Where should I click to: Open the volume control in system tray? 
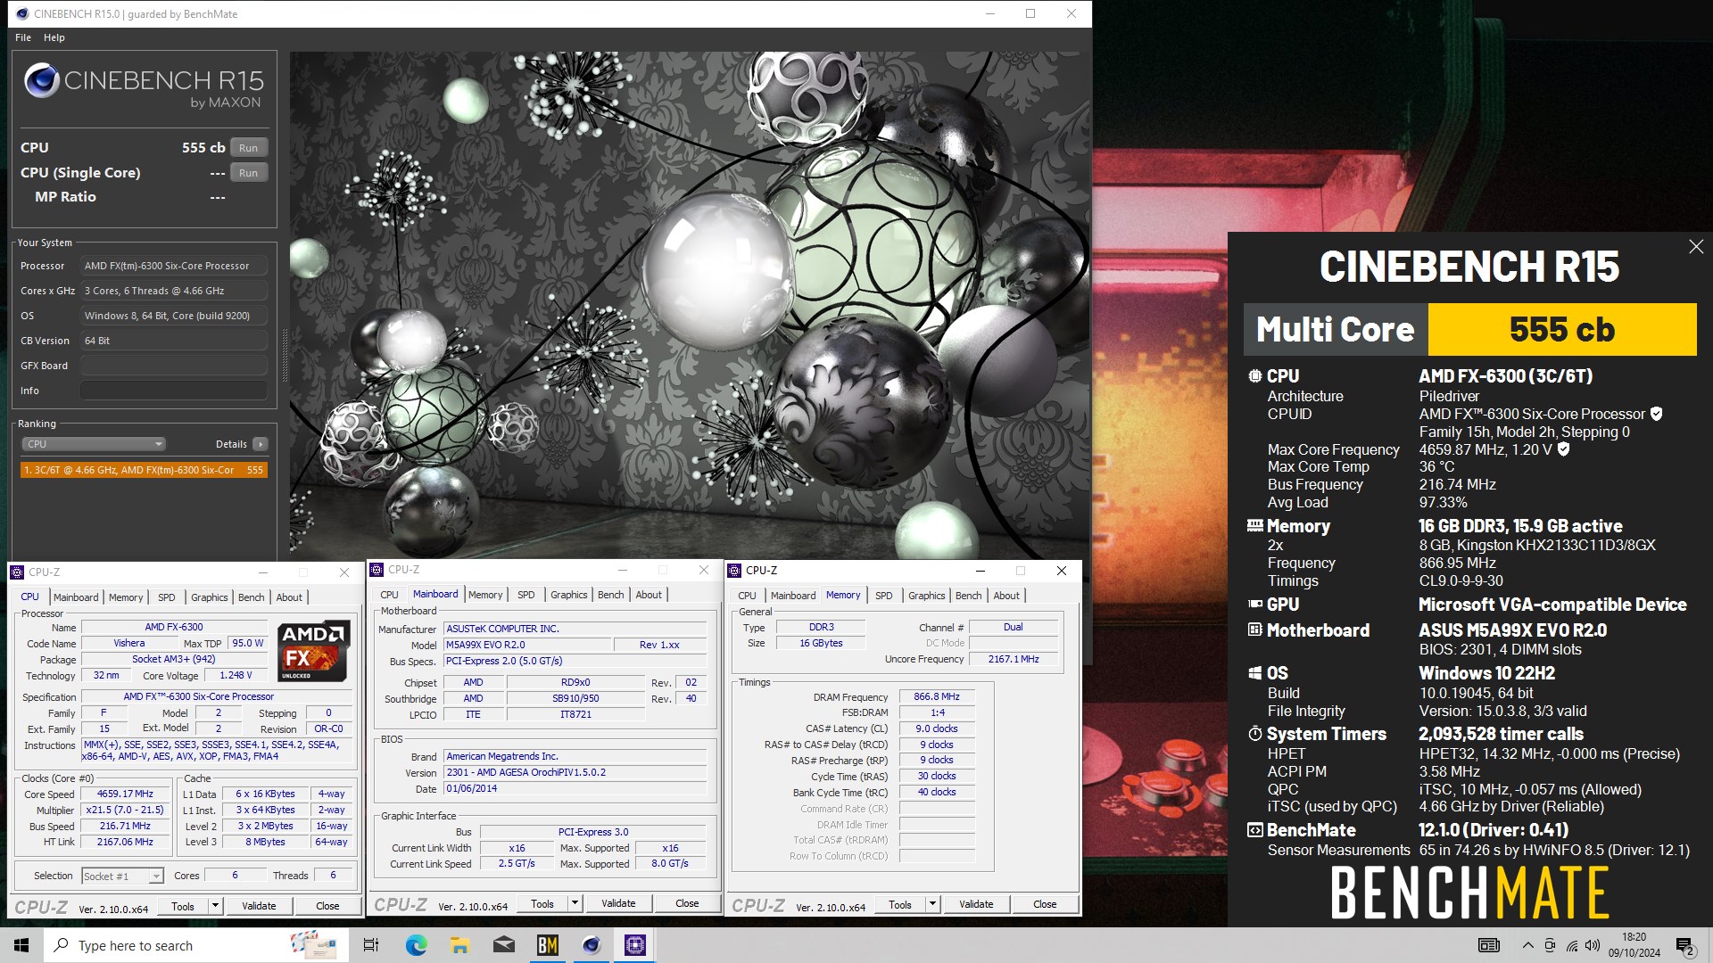[x=1593, y=945]
